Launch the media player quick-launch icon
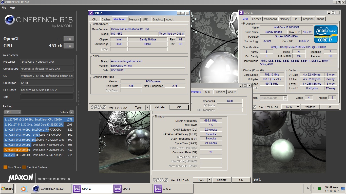Image resolution: width=346 pixels, height=194 pixels. click(x=24, y=188)
